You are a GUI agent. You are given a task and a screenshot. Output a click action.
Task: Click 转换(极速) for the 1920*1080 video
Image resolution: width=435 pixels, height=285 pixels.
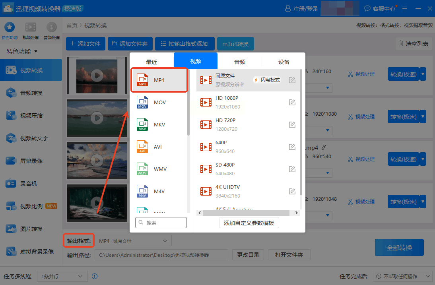403,117
